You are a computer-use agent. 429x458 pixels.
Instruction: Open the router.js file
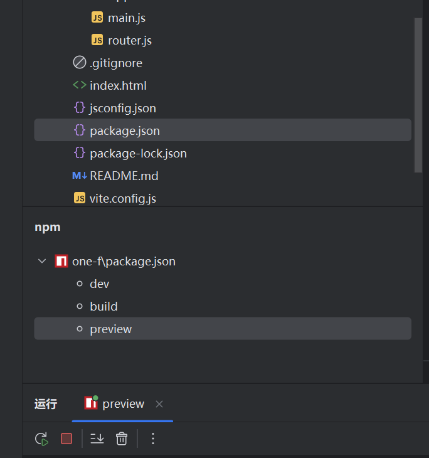click(x=129, y=40)
